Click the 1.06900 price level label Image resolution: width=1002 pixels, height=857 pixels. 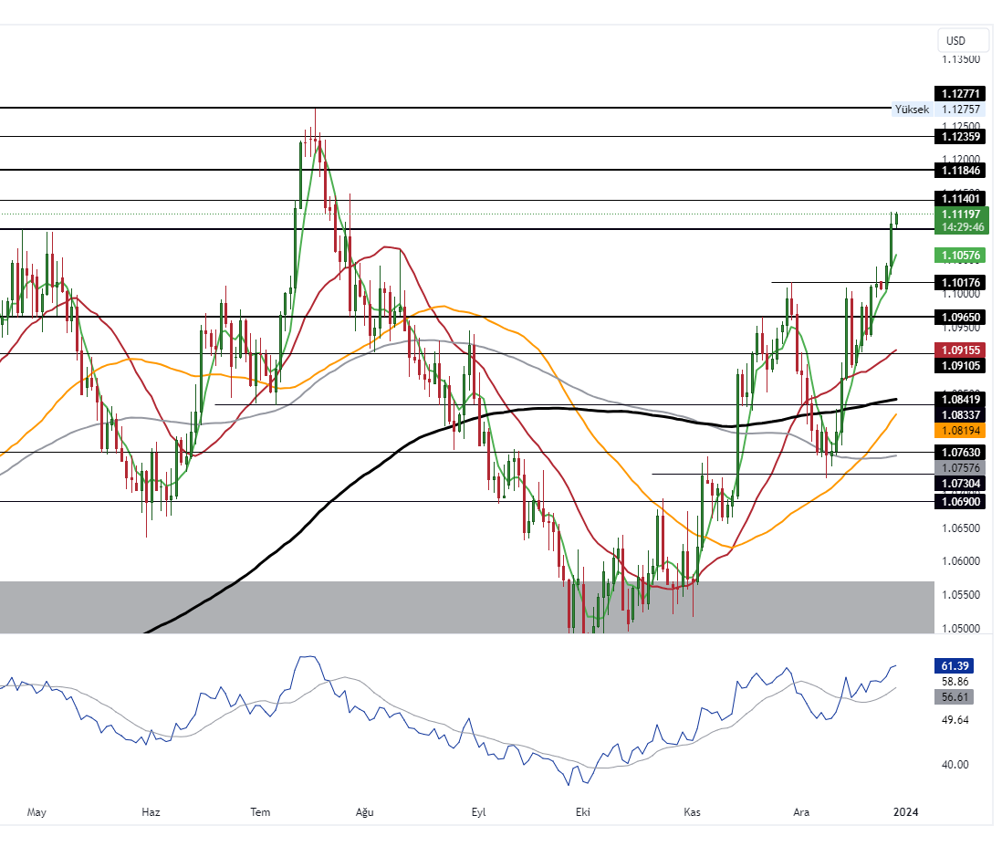[959, 502]
